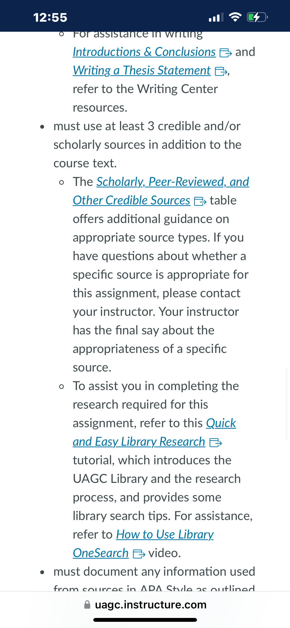The image size is (290, 628).
Task: Tap the battery charging icon
Action: (x=257, y=17)
